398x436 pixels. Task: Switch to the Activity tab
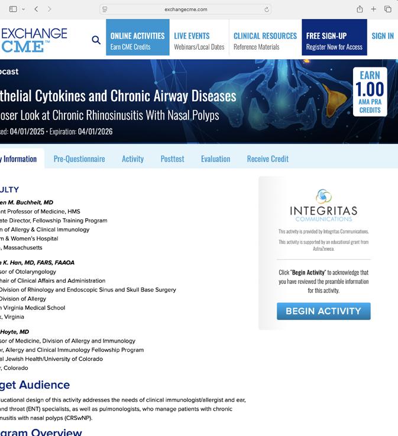132,159
